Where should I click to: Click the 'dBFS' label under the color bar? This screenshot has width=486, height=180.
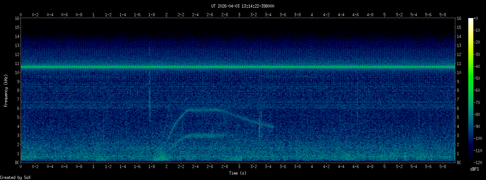[475, 169]
